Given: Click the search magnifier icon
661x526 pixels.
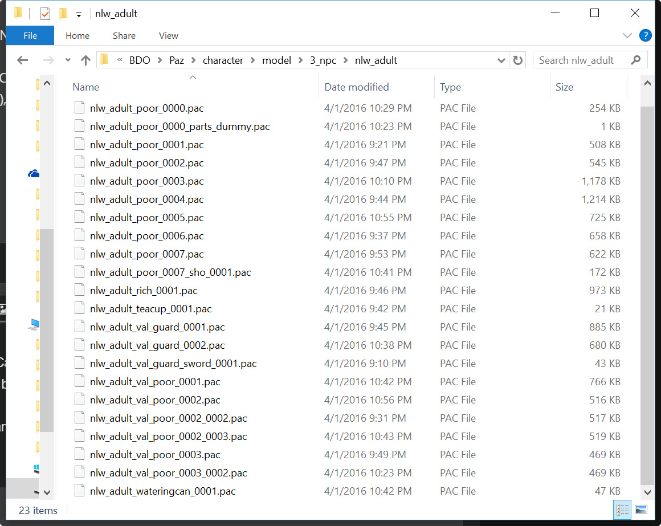Looking at the screenshot, I should click(636, 60).
